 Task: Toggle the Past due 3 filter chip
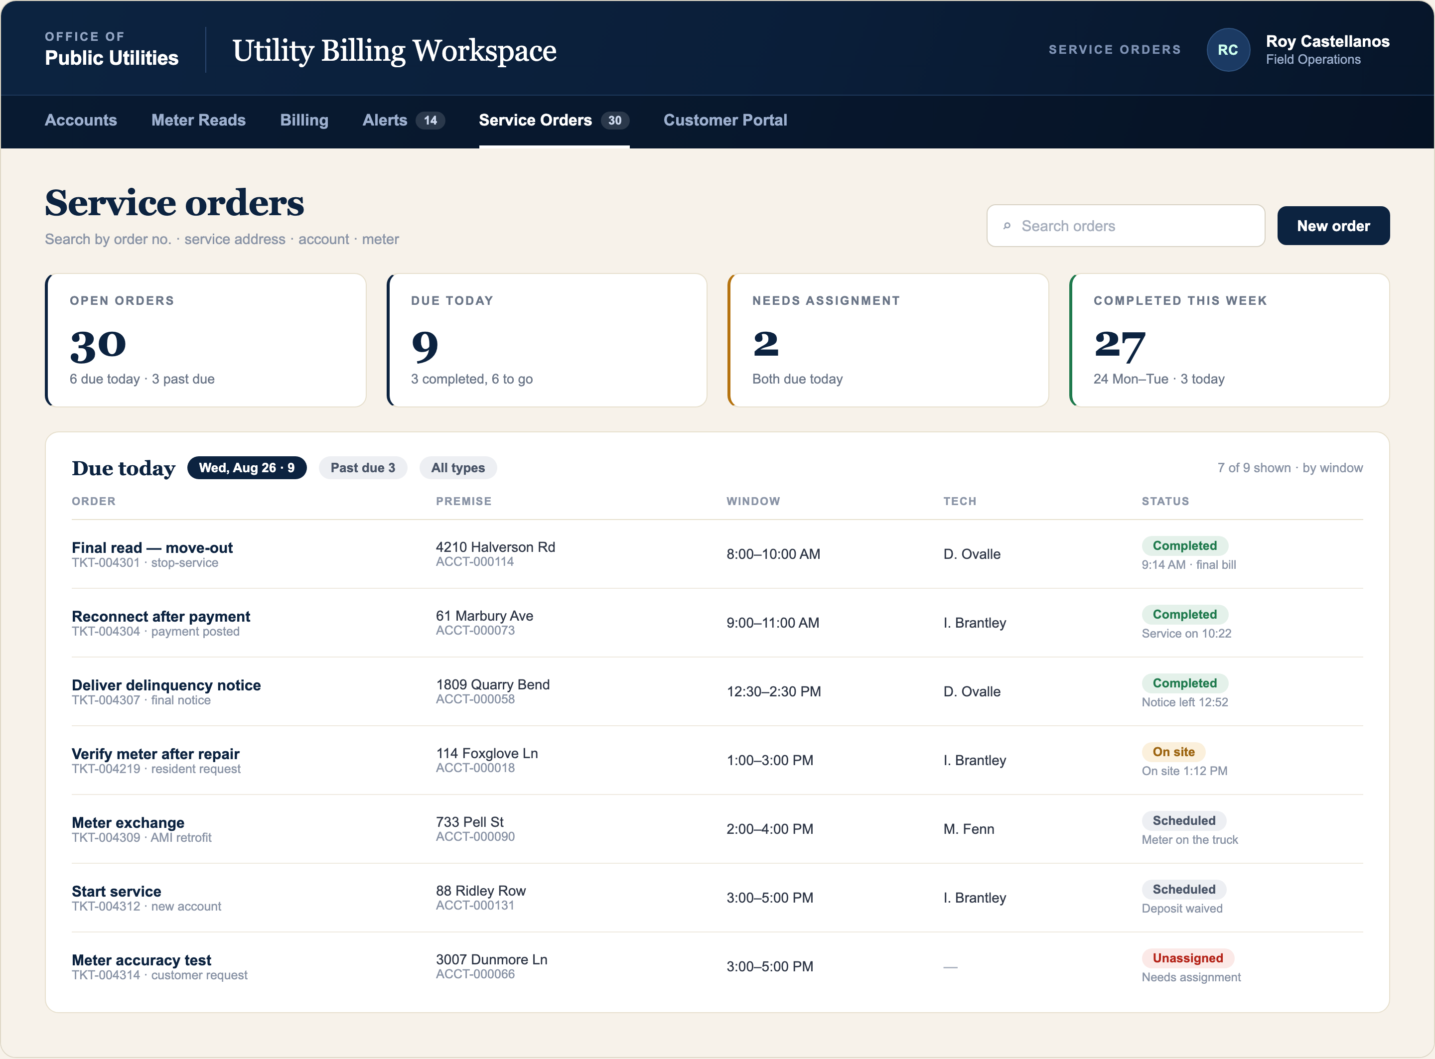363,468
